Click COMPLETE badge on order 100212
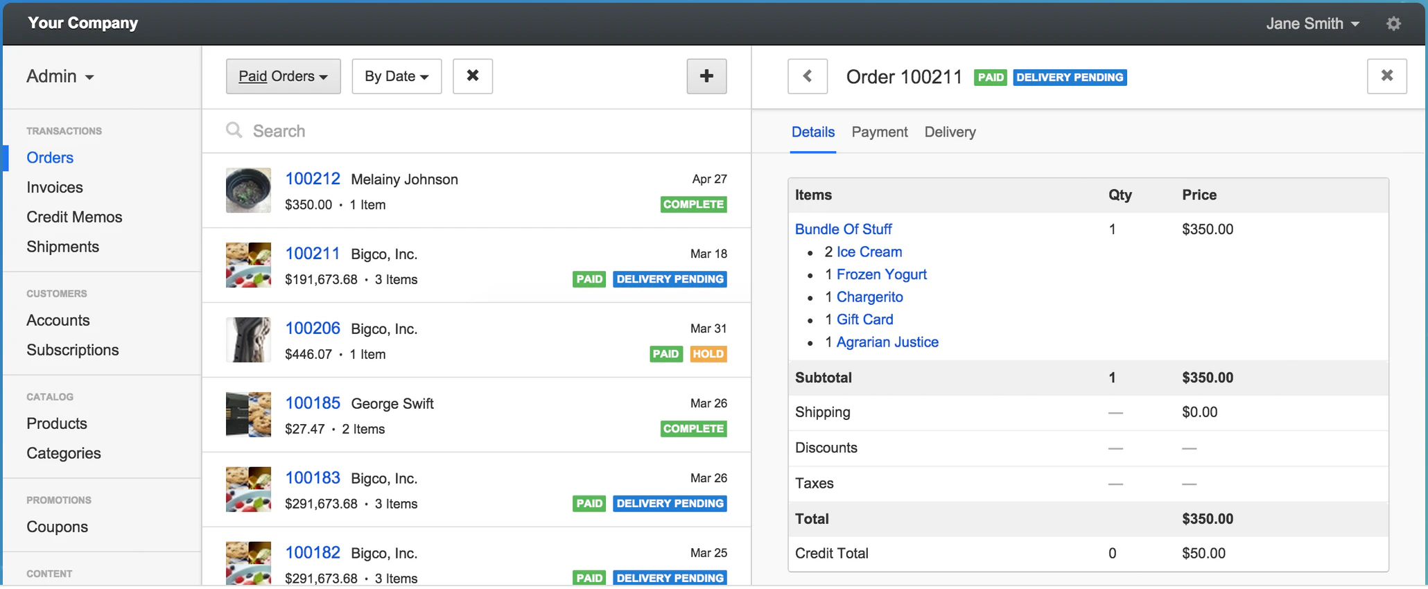The height and width of the screenshot is (589, 1428). click(693, 204)
